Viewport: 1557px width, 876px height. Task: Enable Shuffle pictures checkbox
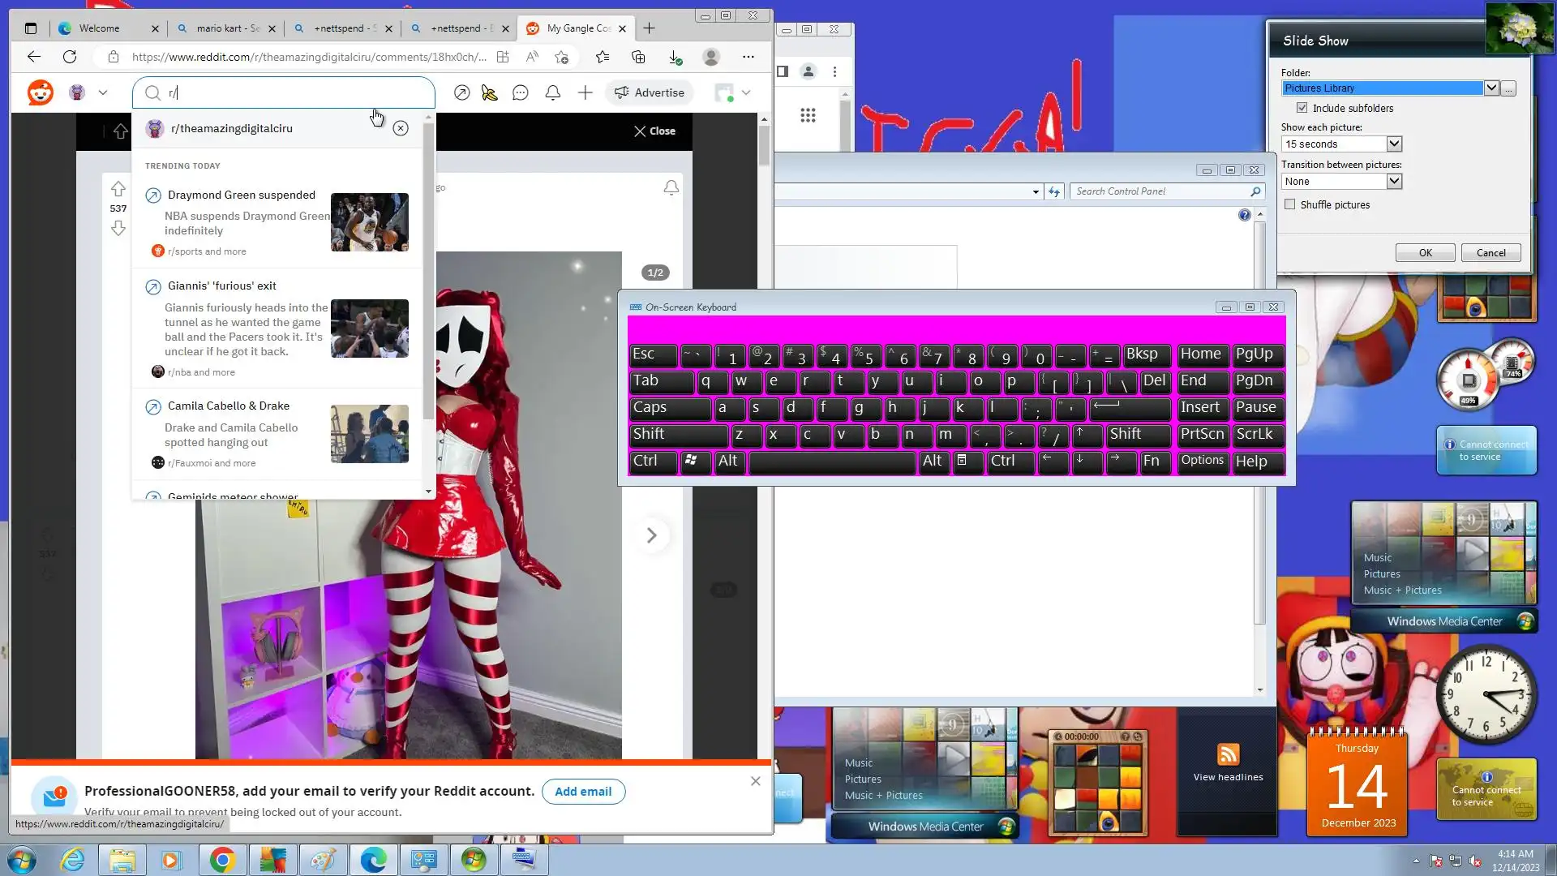tap(1290, 204)
